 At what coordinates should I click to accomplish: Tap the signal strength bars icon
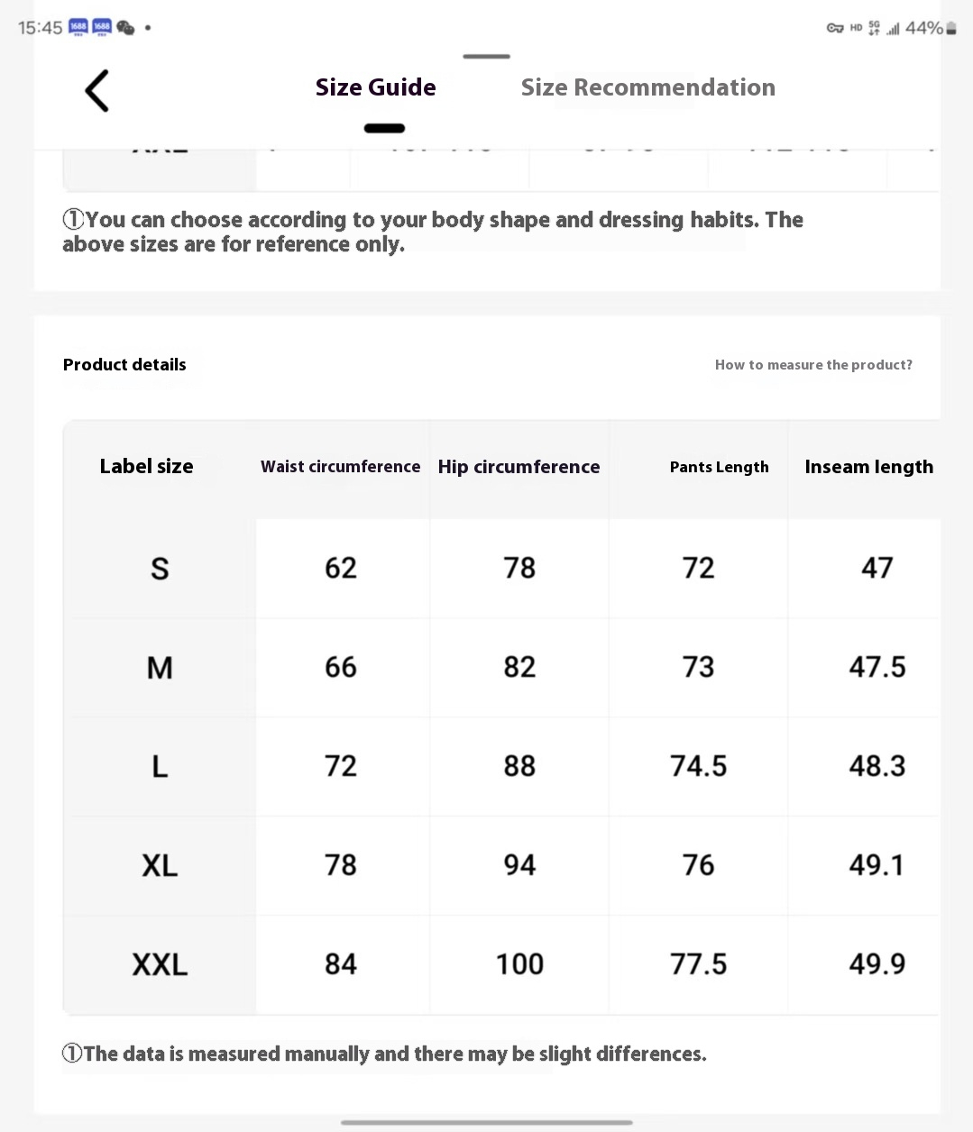coord(893,29)
